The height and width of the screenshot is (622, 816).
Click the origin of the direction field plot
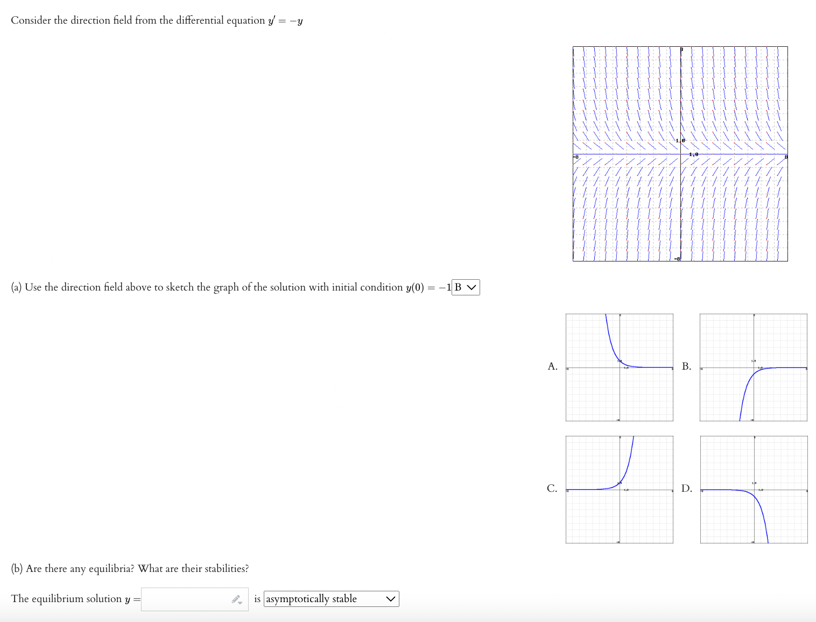pos(681,154)
